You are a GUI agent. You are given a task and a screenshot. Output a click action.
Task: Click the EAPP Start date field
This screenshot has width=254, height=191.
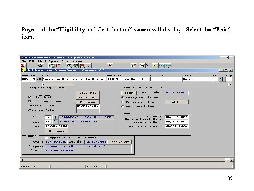[56, 142]
